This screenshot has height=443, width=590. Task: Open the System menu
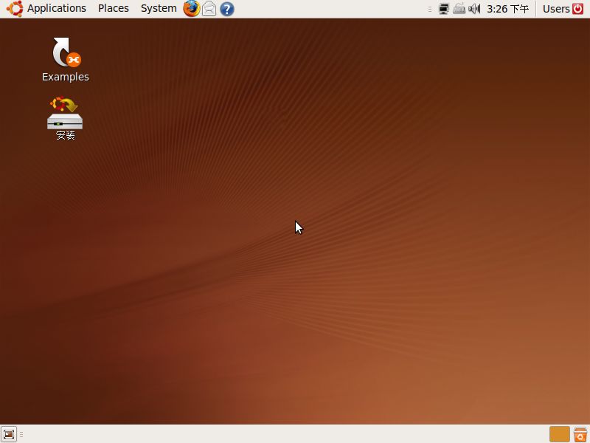point(158,8)
